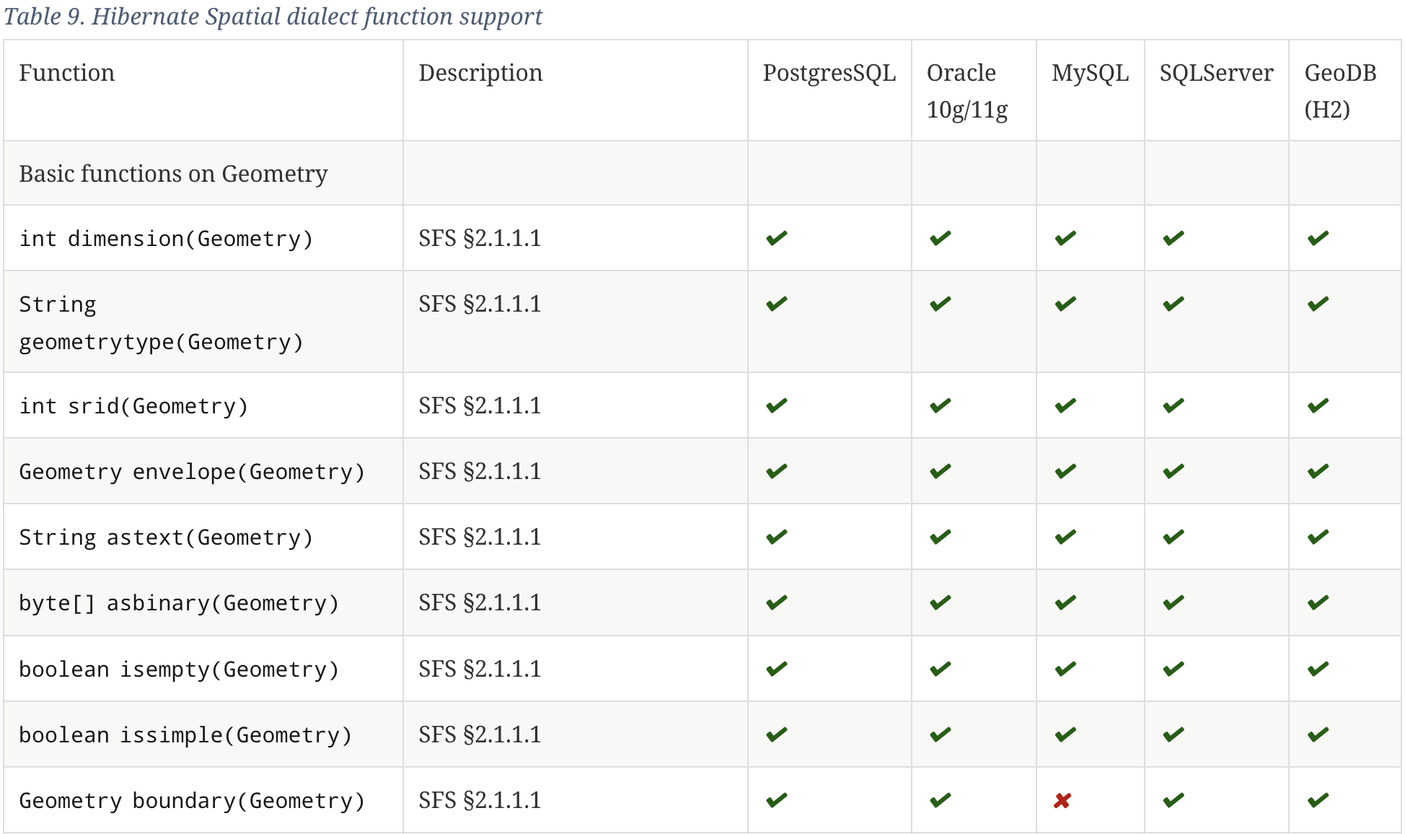Click the Oracle checkmark for boolean isempty(Geometry)
Image resolution: width=1405 pixels, height=834 pixels.
[x=941, y=669]
